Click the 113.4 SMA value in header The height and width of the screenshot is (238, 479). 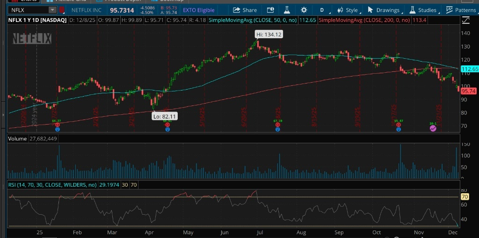(419, 21)
